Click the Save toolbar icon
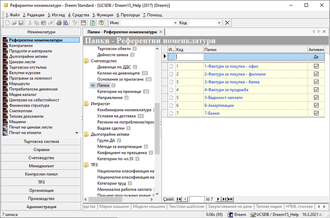The width and height of the screenshot is (330, 218). pos(20,23)
